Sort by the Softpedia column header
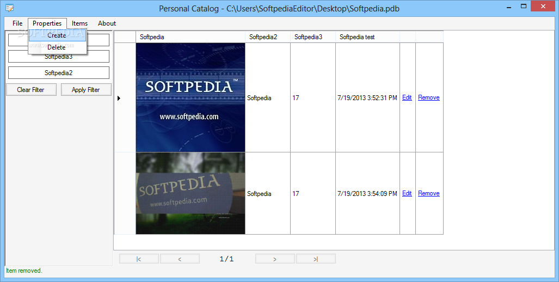The height and width of the screenshot is (282, 559). [x=191, y=36]
